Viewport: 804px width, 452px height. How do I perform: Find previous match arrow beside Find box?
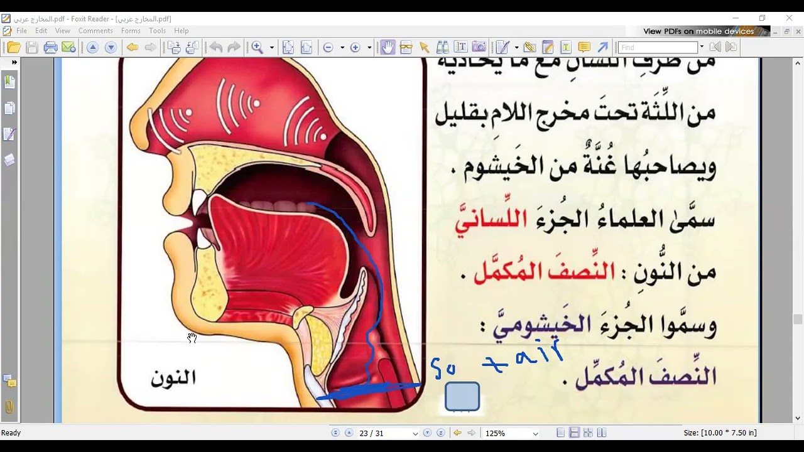pos(715,47)
